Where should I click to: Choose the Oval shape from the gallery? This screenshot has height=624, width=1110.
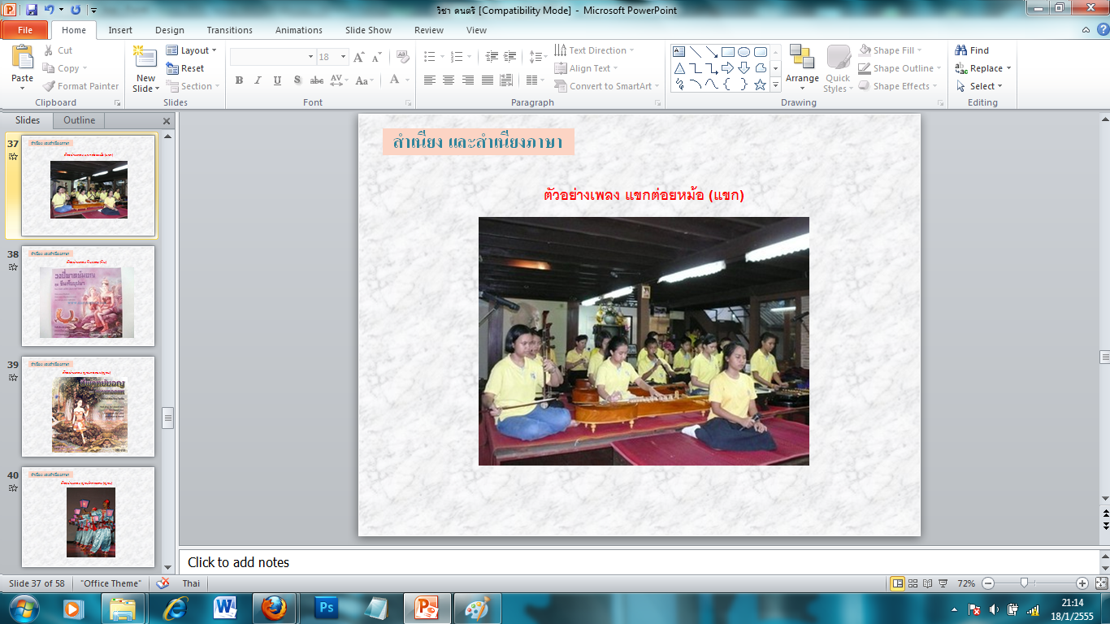pyautogui.click(x=744, y=51)
